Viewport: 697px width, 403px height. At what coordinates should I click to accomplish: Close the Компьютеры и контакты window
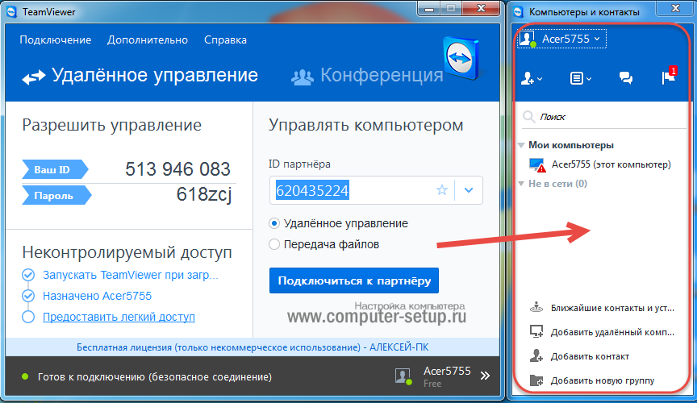pyautogui.click(x=676, y=8)
